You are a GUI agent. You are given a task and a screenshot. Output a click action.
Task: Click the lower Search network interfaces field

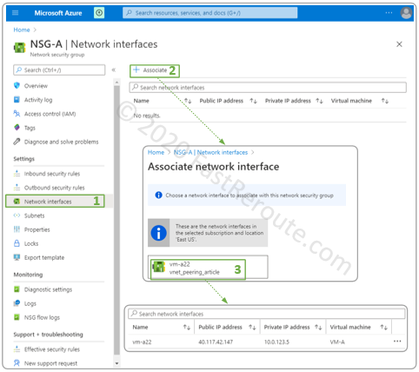[x=267, y=314]
